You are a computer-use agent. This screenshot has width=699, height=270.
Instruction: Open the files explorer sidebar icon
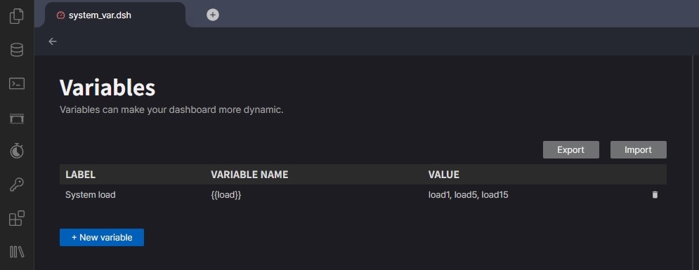(x=16, y=16)
